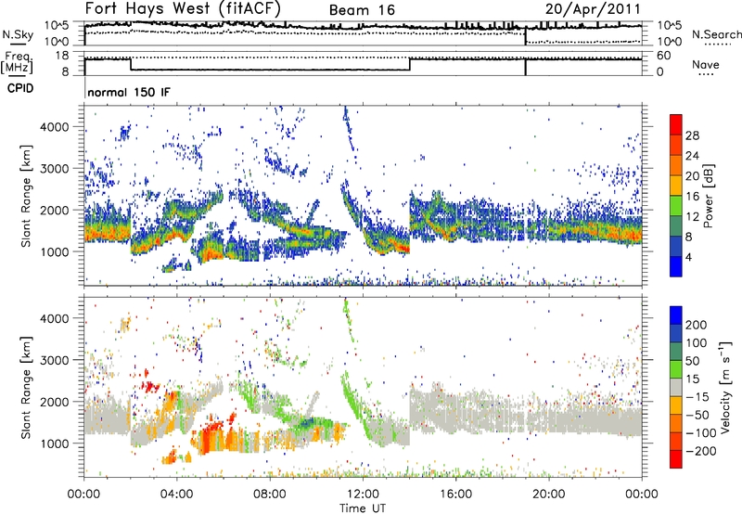Click the Velocity color bar value '-15'
The width and height of the screenshot is (742, 514).
coord(697,397)
